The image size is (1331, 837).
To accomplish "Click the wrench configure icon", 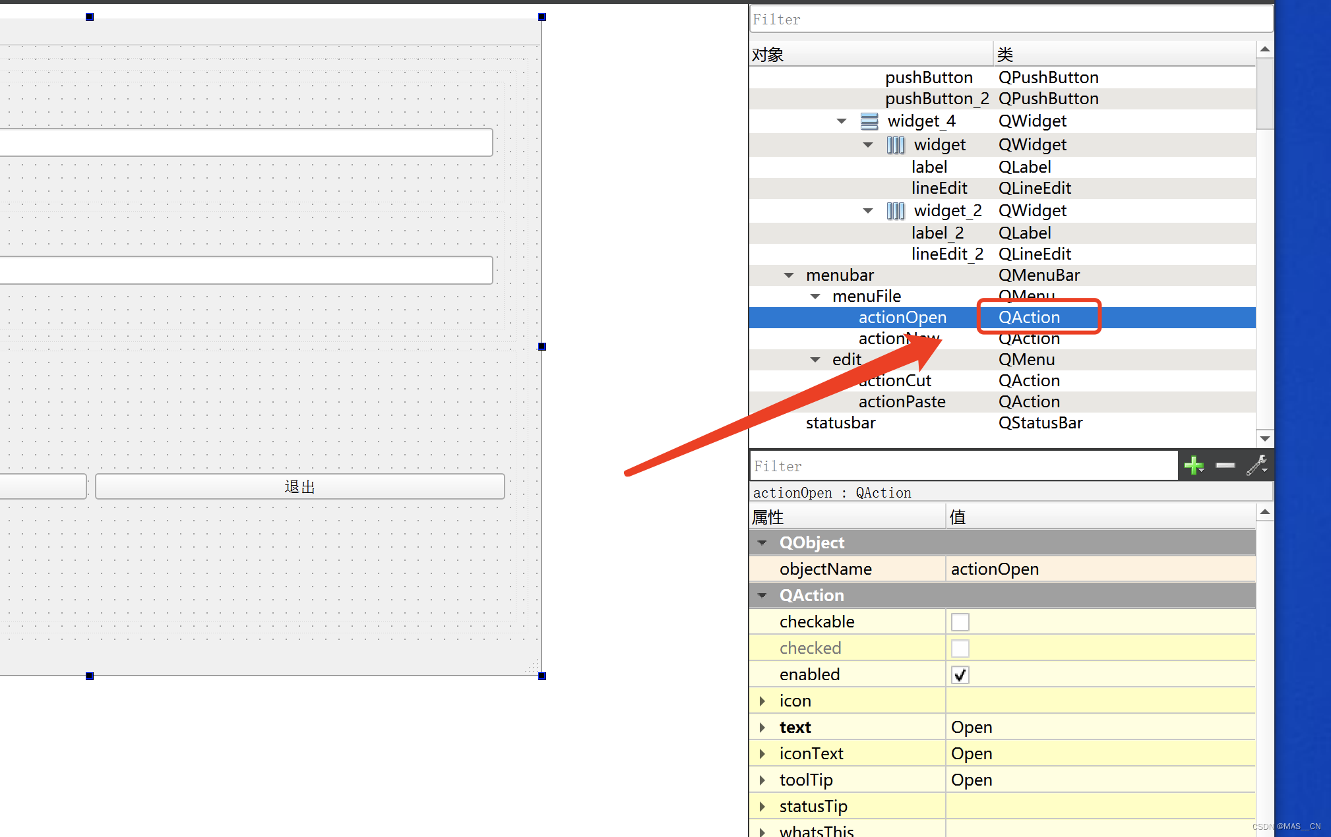I will 1256,466.
